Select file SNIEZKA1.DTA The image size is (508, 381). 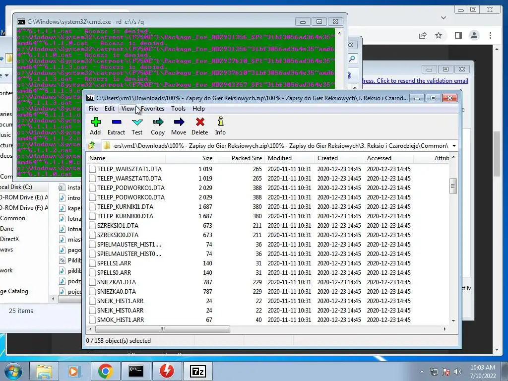pos(116,282)
